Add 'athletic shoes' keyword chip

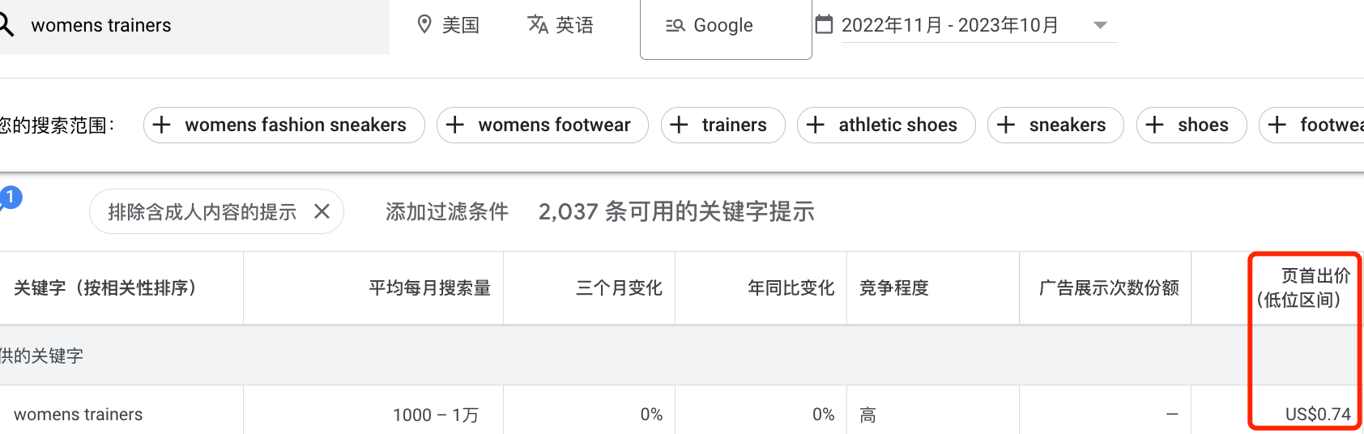click(885, 125)
